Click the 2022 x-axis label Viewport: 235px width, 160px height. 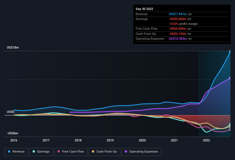[x=206, y=140]
